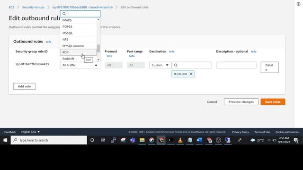Screen dimensions: 303x170
Task: Click the sgr-0f1b4fffbd28a4419 rule ID
Action: pos(32,64)
